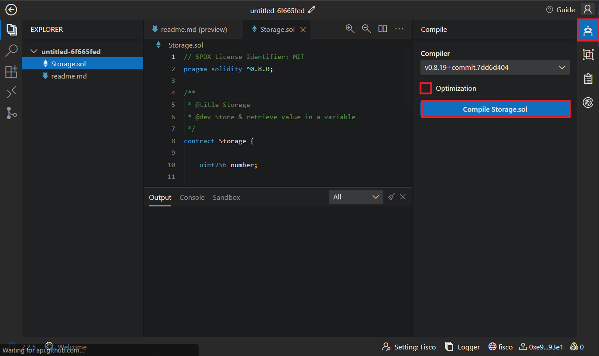This screenshot has width=599, height=356.
Task: Open the Source Control branch icon
Action: 11,113
